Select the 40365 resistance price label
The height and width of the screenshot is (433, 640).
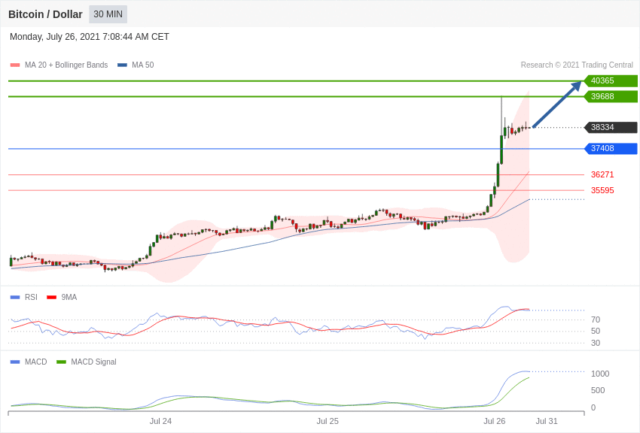(611, 80)
